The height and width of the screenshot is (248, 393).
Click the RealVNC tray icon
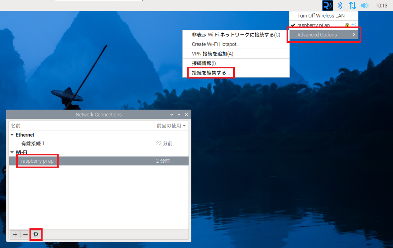click(327, 6)
